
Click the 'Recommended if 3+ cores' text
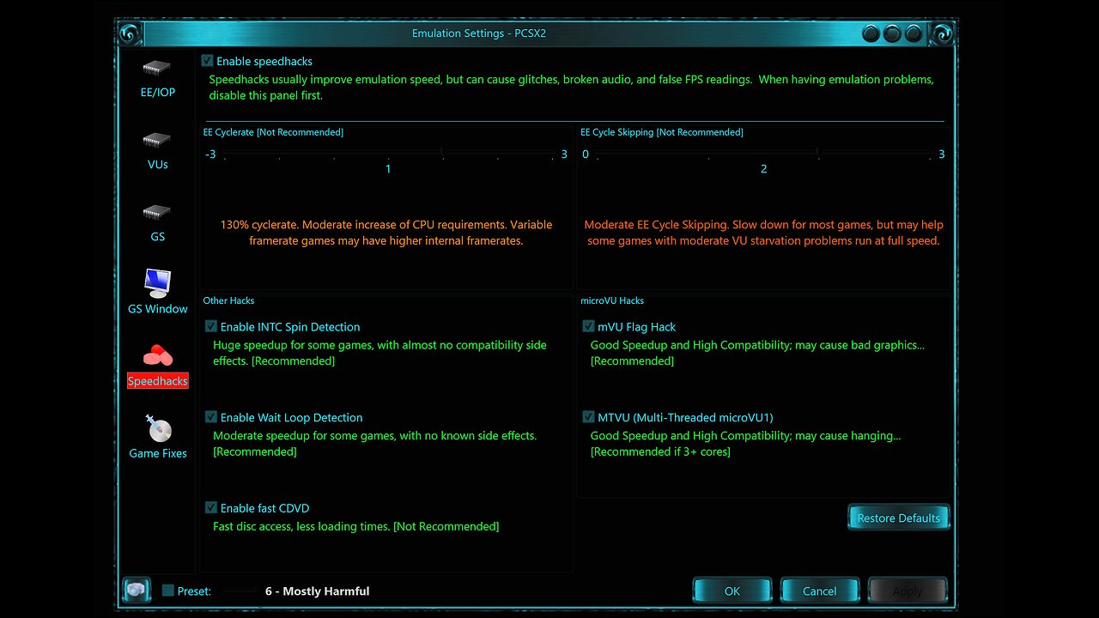coord(660,451)
